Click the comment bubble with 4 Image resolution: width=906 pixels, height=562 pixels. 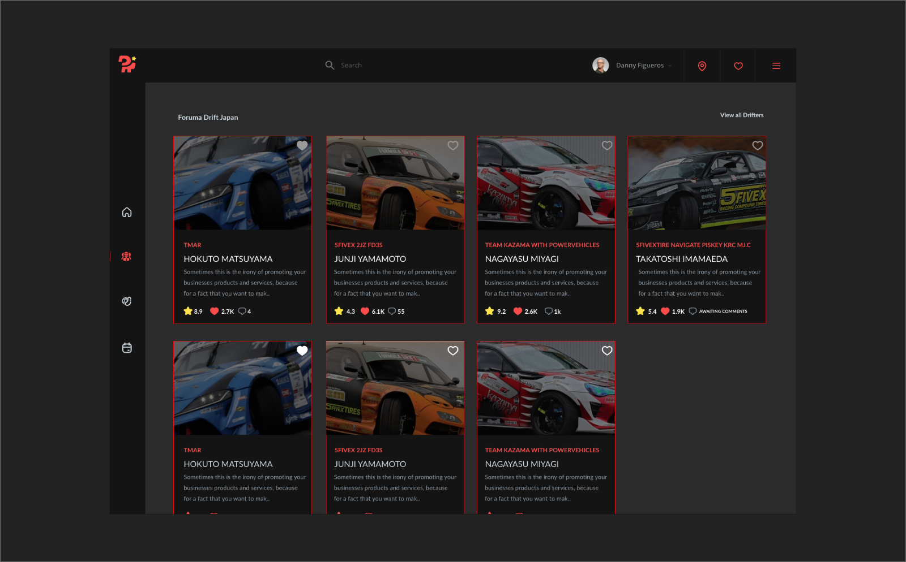click(242, 311)
